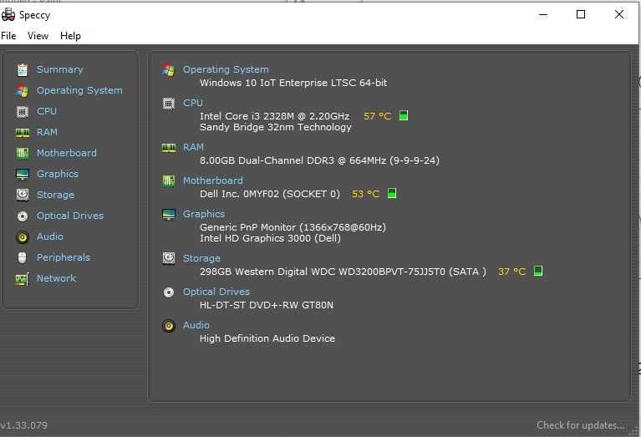Click the Optical Drives heading link in summary

[x=216, y=292]
